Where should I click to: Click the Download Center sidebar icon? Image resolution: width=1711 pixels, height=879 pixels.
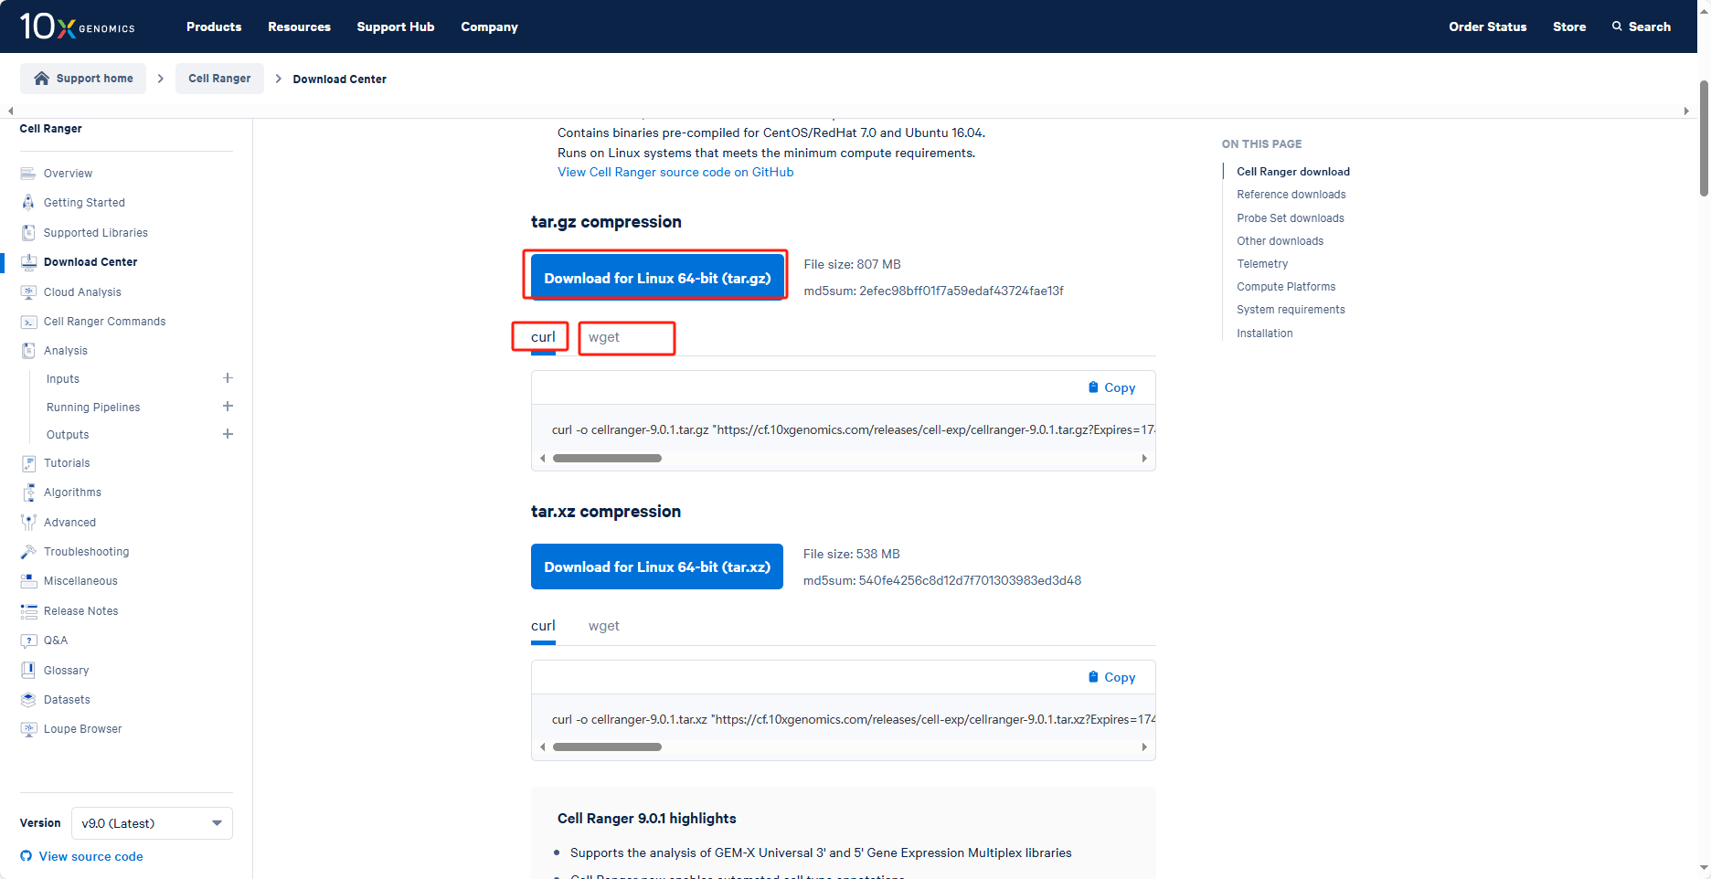point(28,262)
